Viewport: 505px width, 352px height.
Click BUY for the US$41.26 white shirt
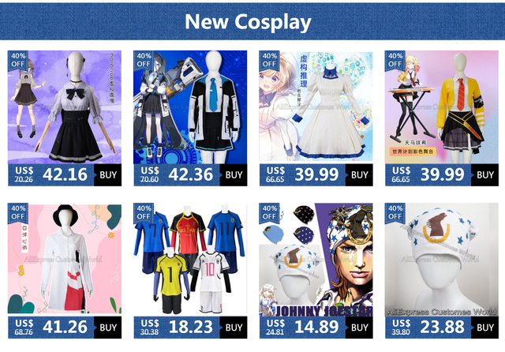point(108,328)
